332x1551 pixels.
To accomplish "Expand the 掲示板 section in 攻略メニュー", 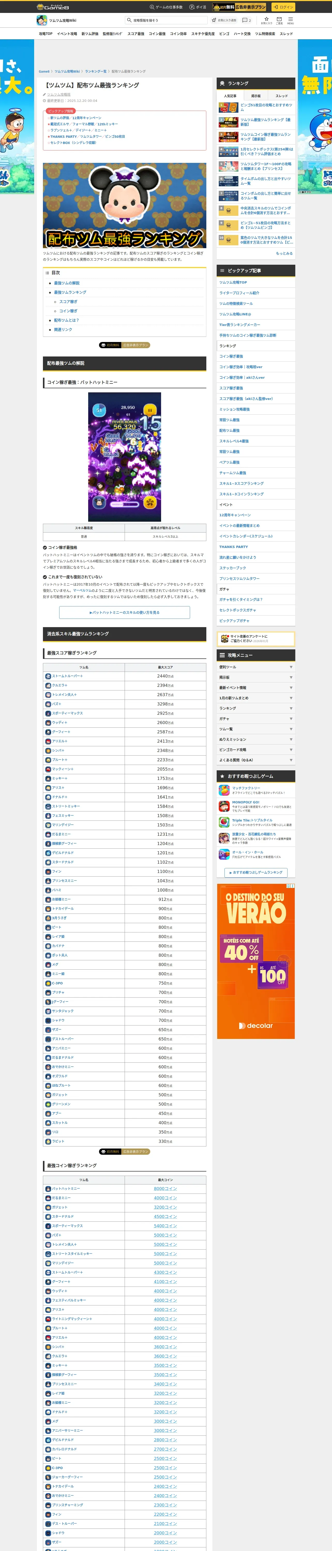I will click(x=255, y=677).
